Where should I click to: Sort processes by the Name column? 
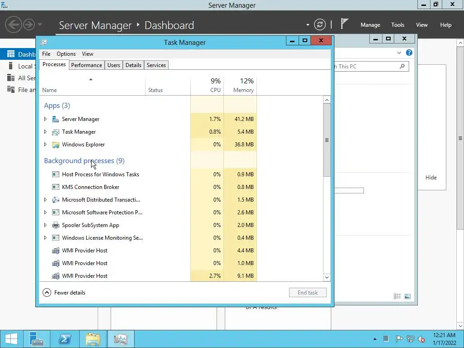[92, 86]
